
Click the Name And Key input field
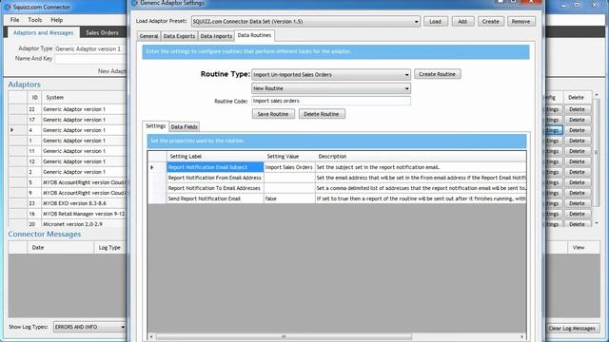[x=90, y=59]
